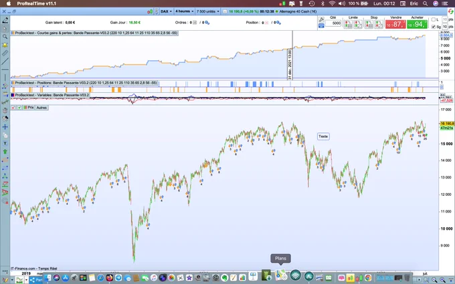Click the Autres tab above chart
455x284 pixels.
pyautogui.click(x=41, y=108)
